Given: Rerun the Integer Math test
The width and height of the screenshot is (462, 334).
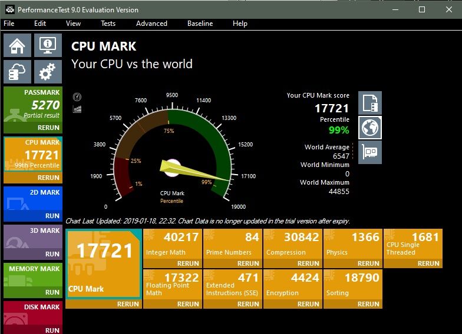Looking at the screenshot, I should pos(173,263).
